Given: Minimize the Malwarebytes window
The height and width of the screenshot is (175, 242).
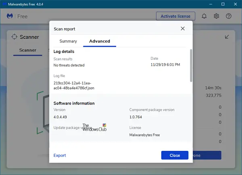Looking at the screenshot, I should click(x=211, y=4).
